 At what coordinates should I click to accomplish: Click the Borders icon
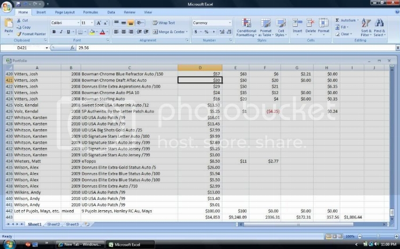click(x=81, y=32)
